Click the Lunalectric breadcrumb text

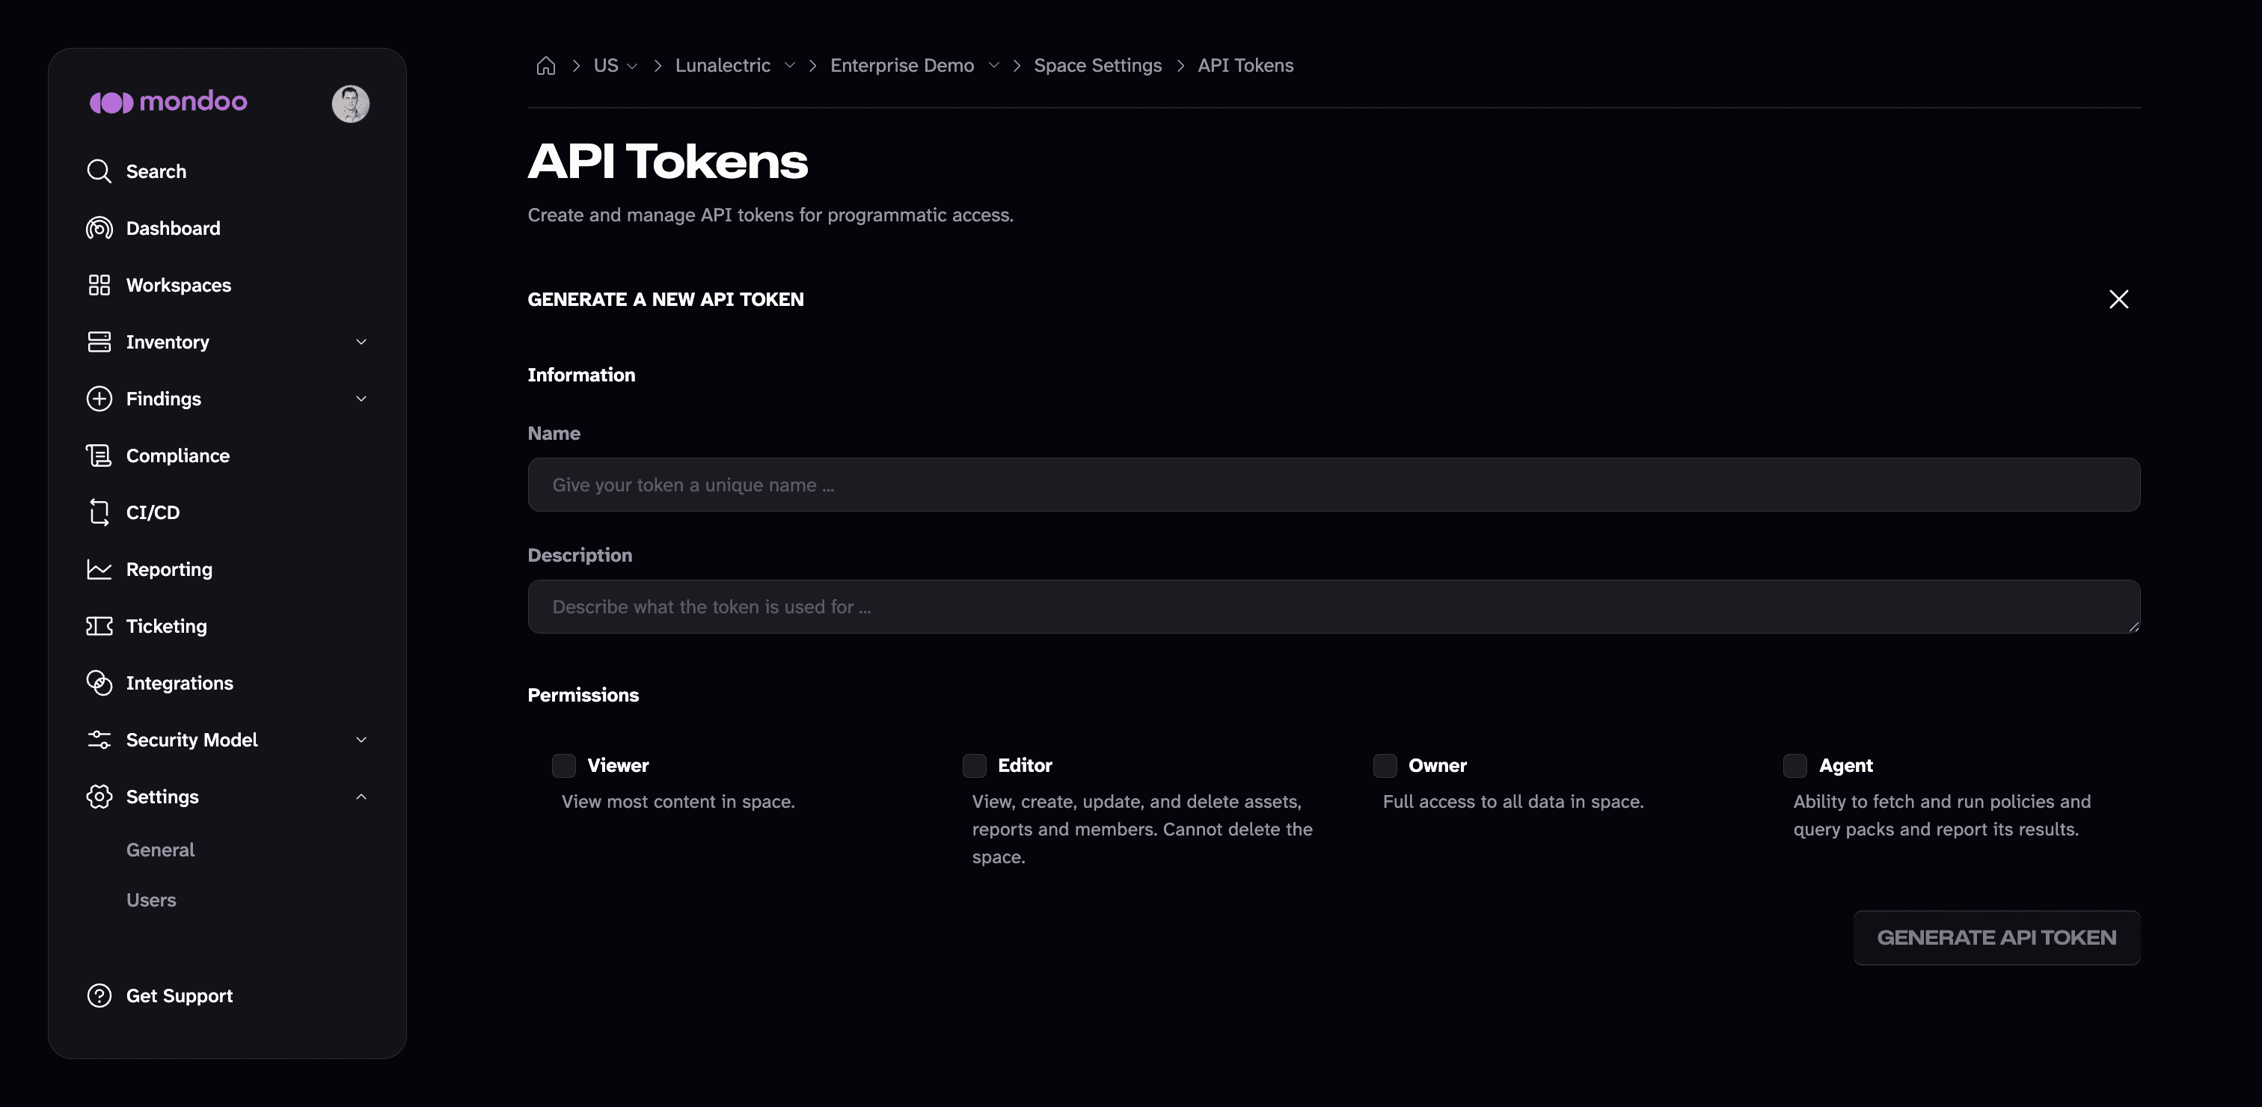pos(723,66)
